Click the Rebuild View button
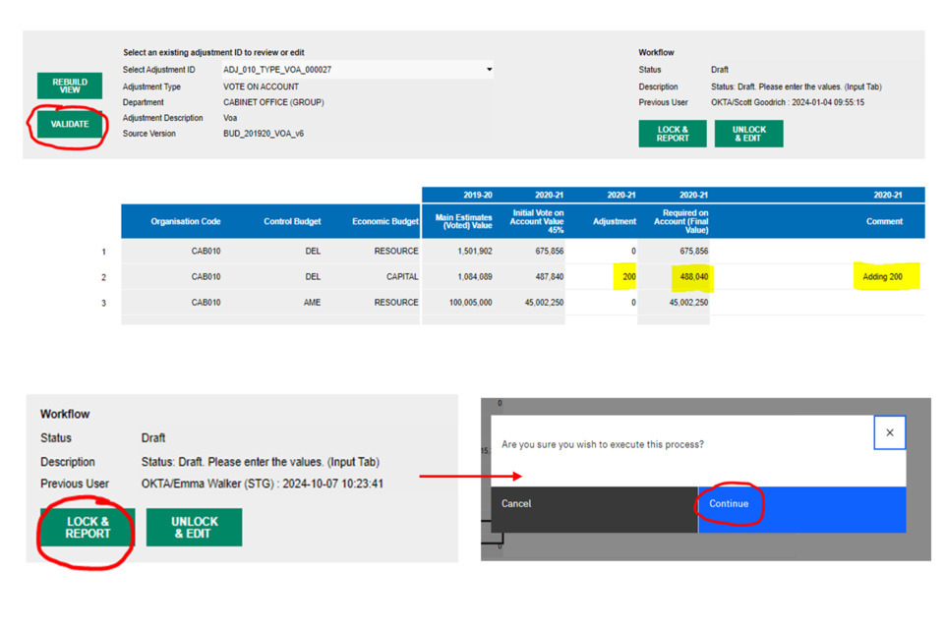This screenshot has height=629, width=944. pos(70,86)
